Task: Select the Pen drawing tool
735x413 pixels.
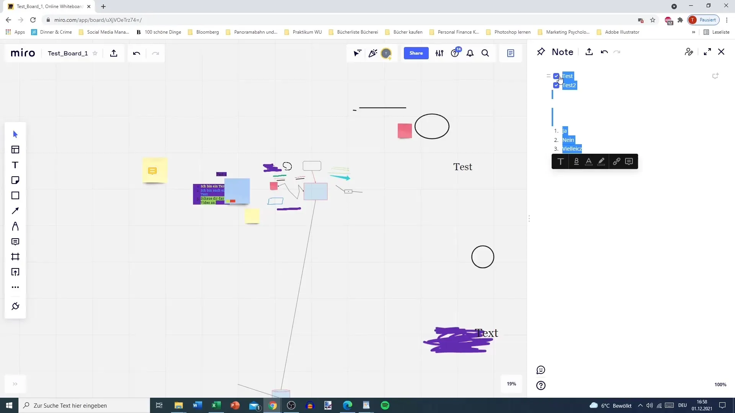Action: pos(15,226)
